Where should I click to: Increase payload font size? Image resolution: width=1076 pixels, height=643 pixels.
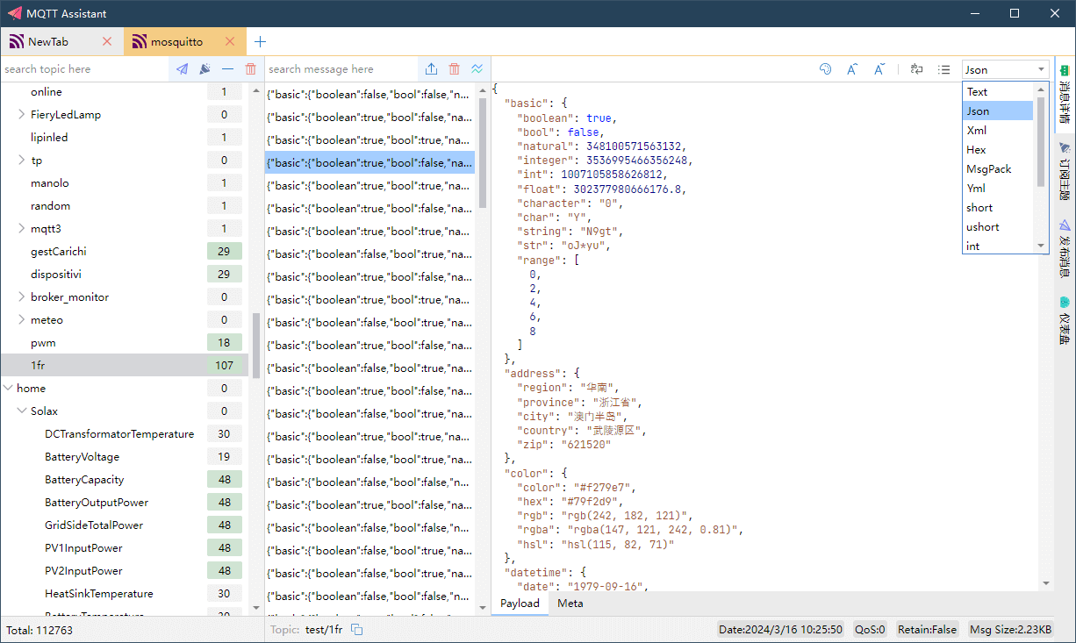(x=851, y=69)
